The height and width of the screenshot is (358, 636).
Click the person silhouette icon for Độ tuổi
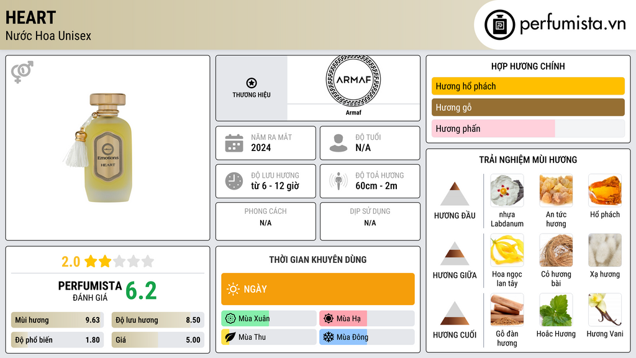click(338, 143)
